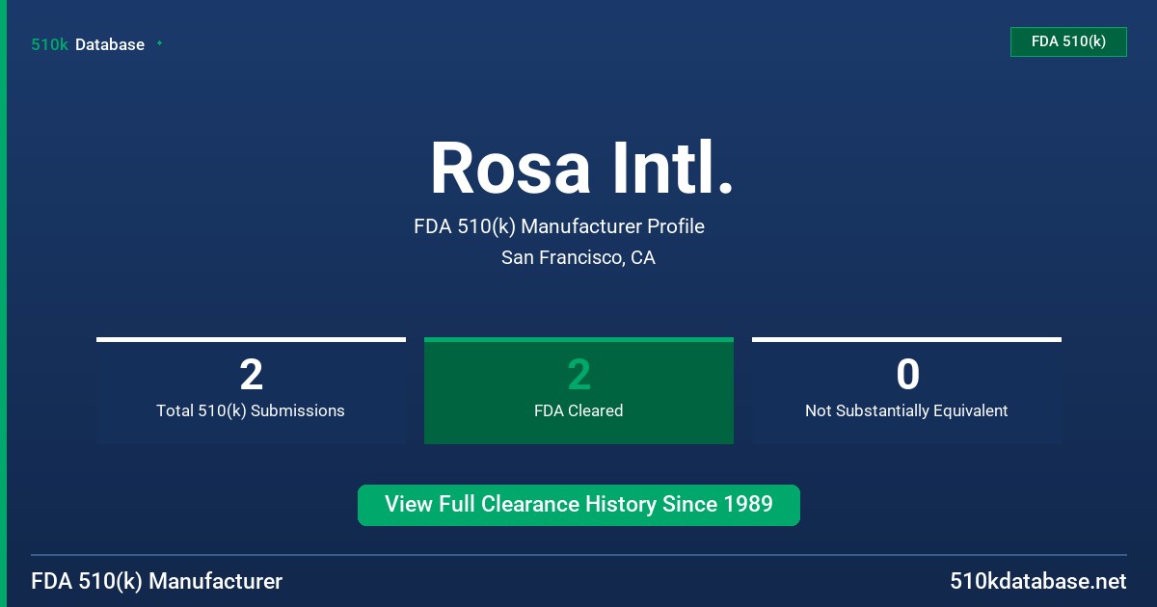Open the 510kdatabase.net footer link
This screenshot has width=1157, height=607.
(x=1037, y=581)
